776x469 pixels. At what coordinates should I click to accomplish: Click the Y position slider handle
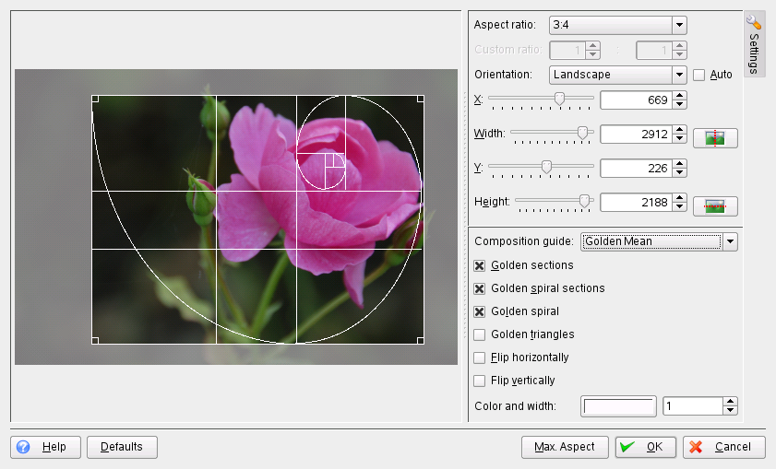(x=546, y=167)
